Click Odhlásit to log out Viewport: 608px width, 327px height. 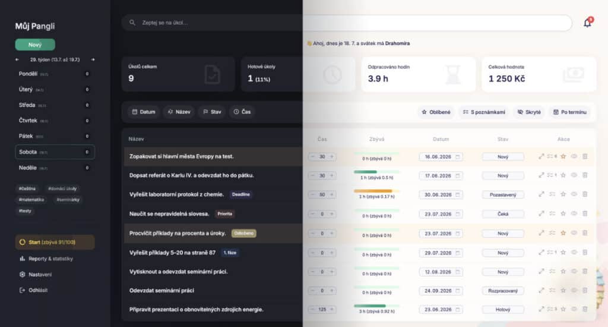[33, 290]
